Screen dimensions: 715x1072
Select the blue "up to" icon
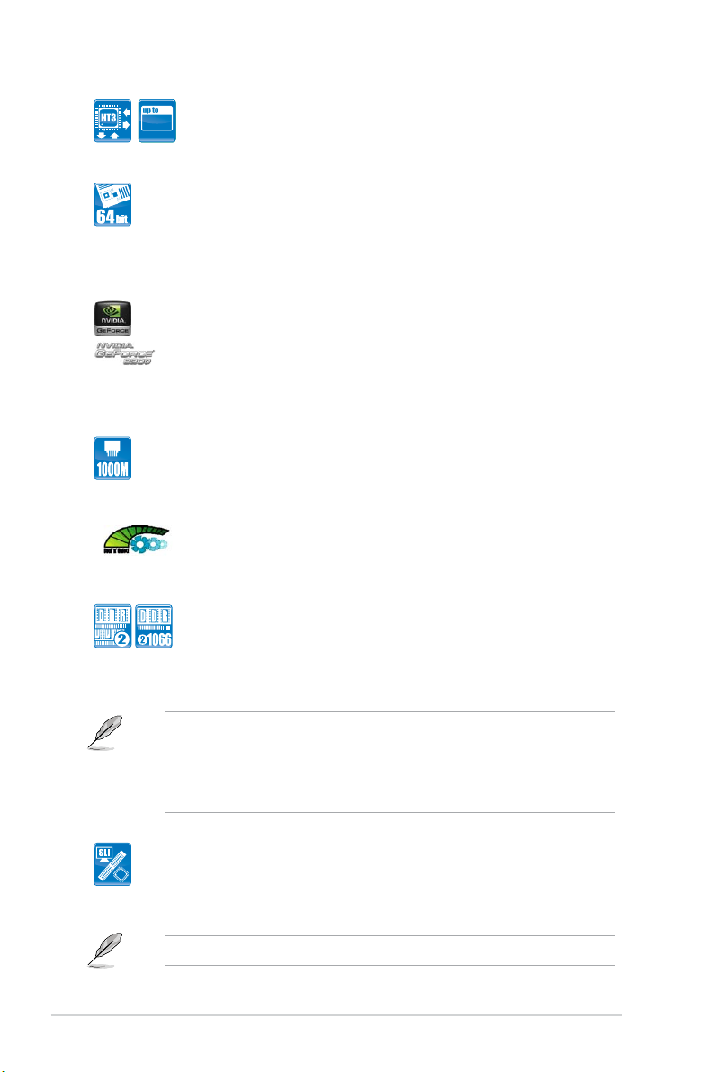point(156,121)
